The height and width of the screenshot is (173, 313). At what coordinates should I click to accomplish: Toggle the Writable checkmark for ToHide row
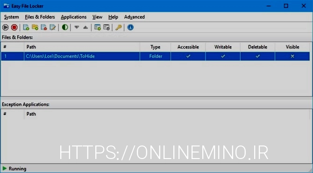pyautogui.click(x=223, y=56)
